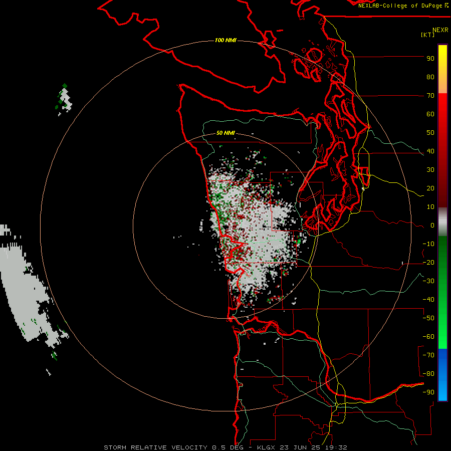Click the 80 value on velocity scale
451x451 pixels.
pyautogui.click(x=430, y=77)
